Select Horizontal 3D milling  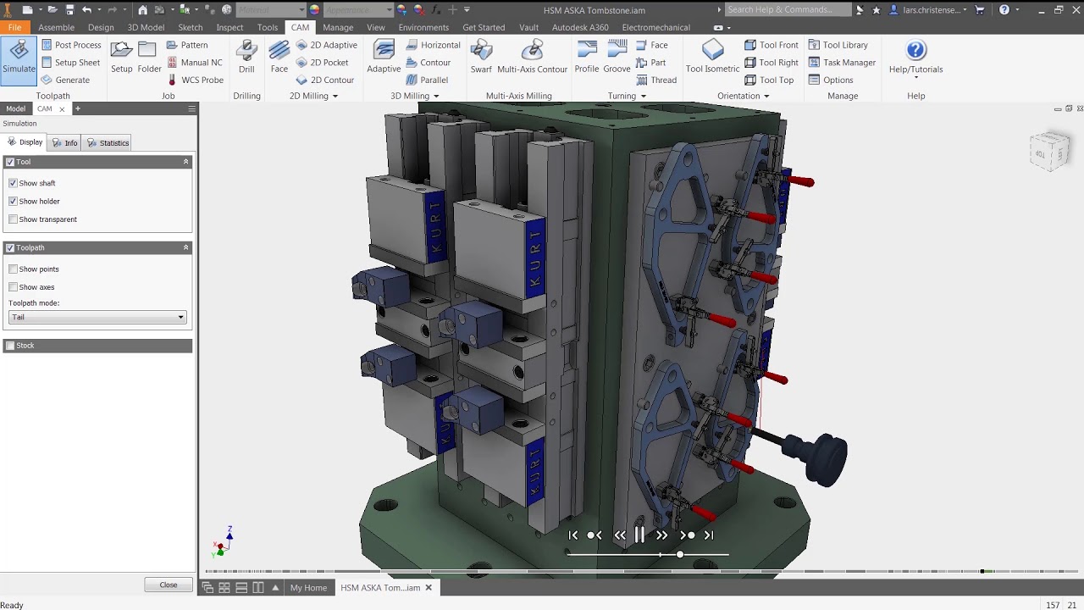coord(433,45)
